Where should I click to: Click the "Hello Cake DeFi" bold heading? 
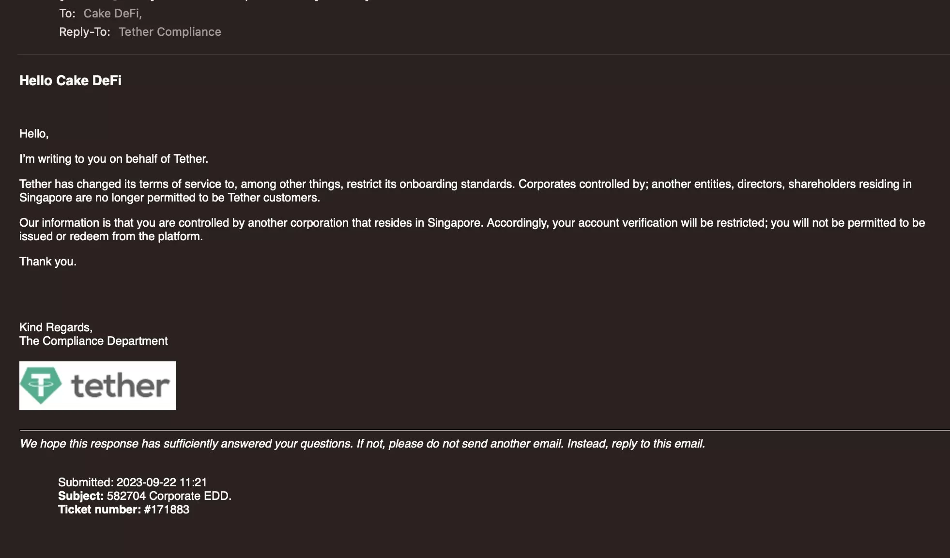coord(70,80)
